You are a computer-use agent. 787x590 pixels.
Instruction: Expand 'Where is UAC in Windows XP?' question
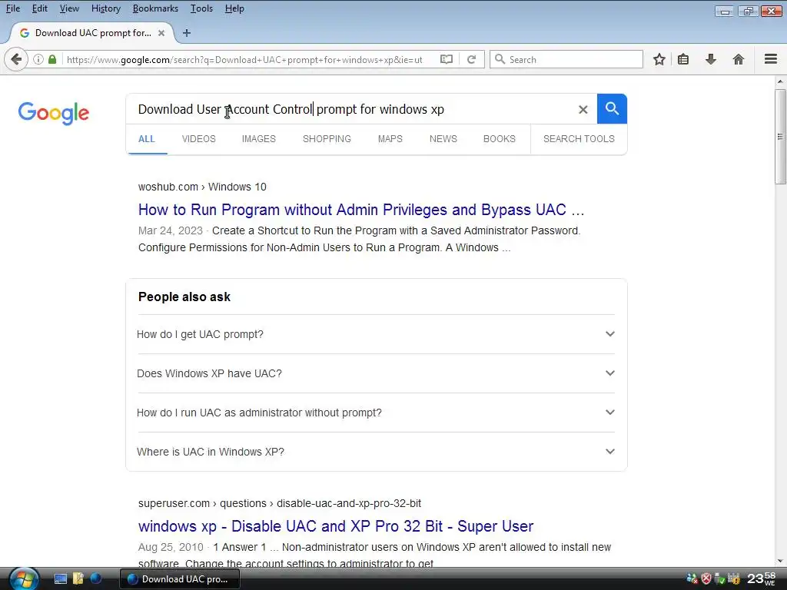pyautogui.click(x=376, y=452)
